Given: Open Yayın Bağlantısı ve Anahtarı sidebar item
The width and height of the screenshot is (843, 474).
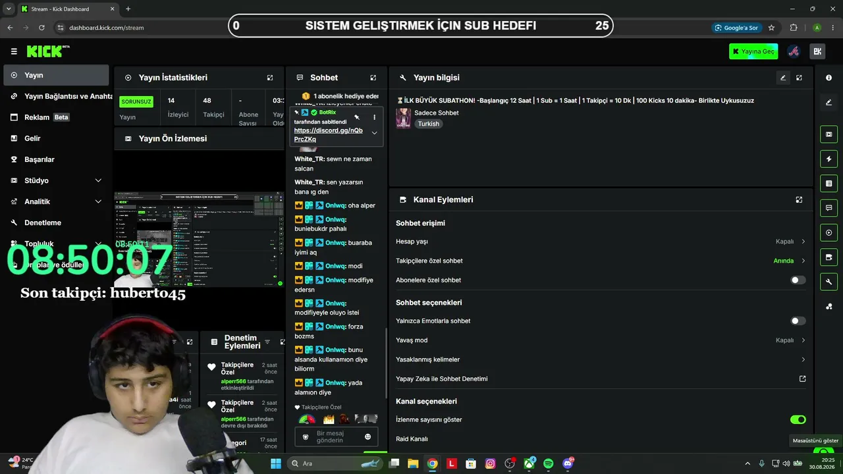Looking at the screenshot, I should coord(58,96).
